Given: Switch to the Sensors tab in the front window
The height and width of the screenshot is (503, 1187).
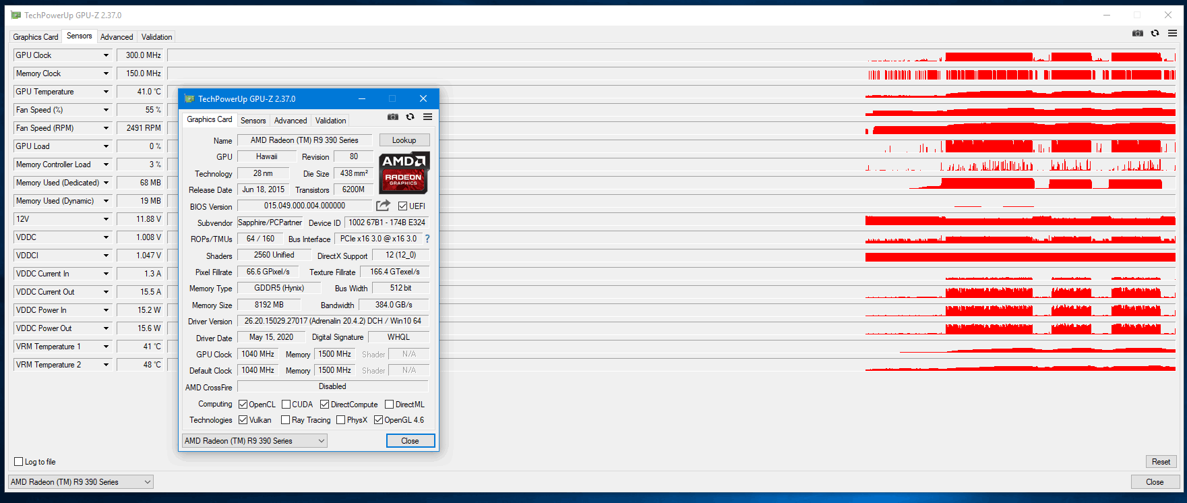Looking at the screenshot, I should (253, 121).
